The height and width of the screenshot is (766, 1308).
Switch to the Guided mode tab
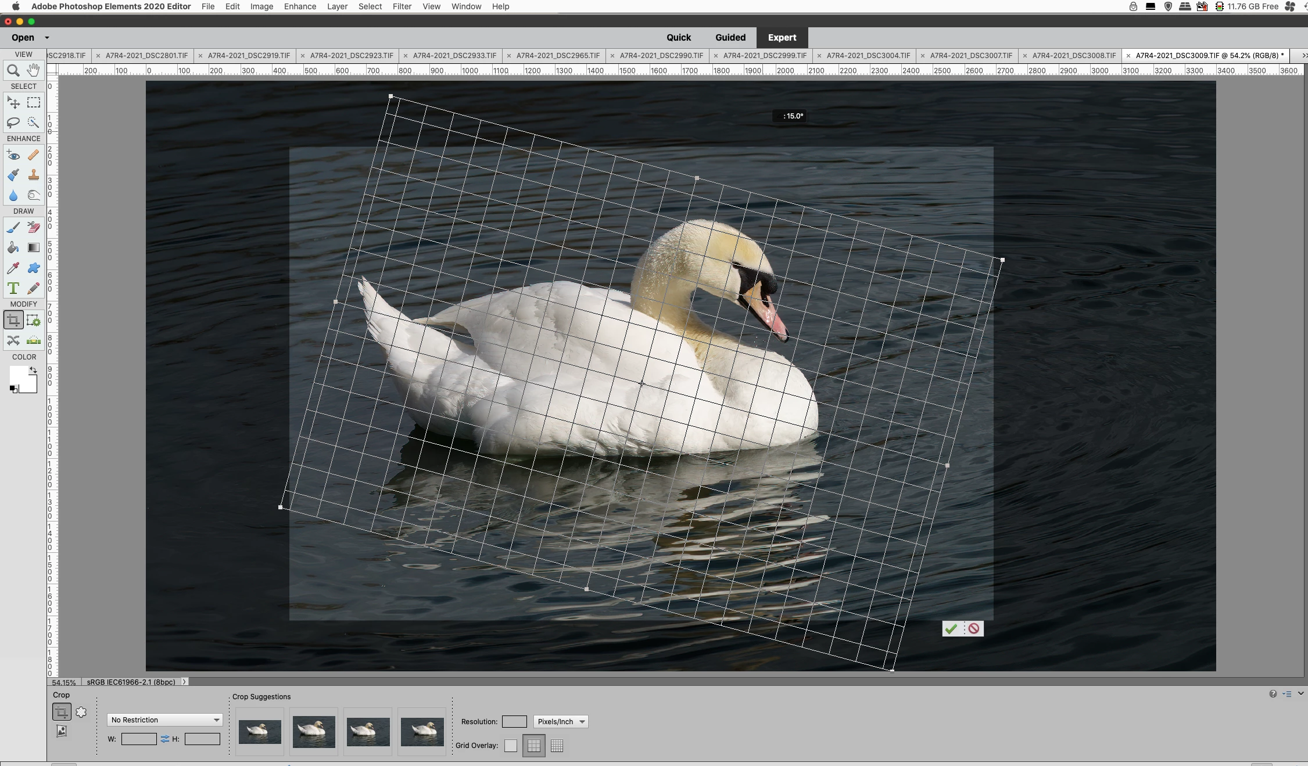tap(730, 38)
